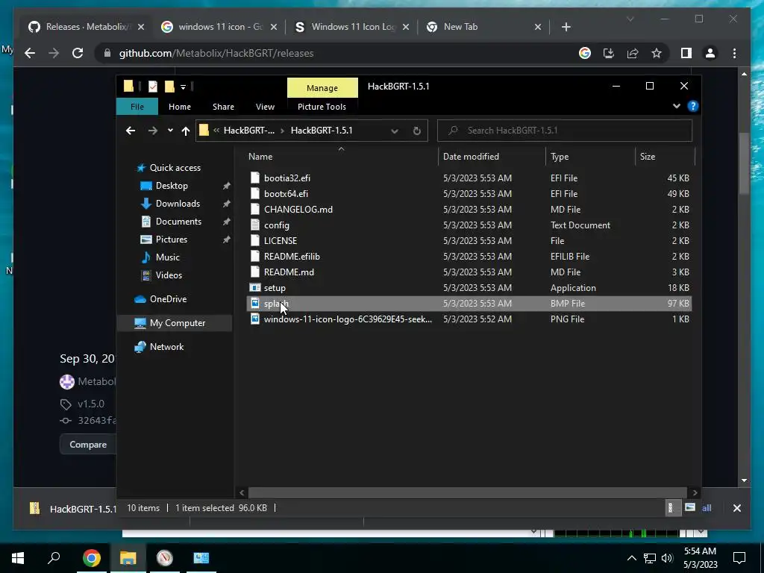Go up one folder level
The width and height of the screenshot is (764, 573).
(185, 131)
